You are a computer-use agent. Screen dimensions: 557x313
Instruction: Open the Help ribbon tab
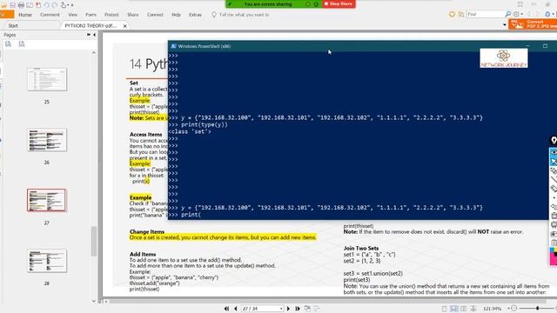(176, 15)
